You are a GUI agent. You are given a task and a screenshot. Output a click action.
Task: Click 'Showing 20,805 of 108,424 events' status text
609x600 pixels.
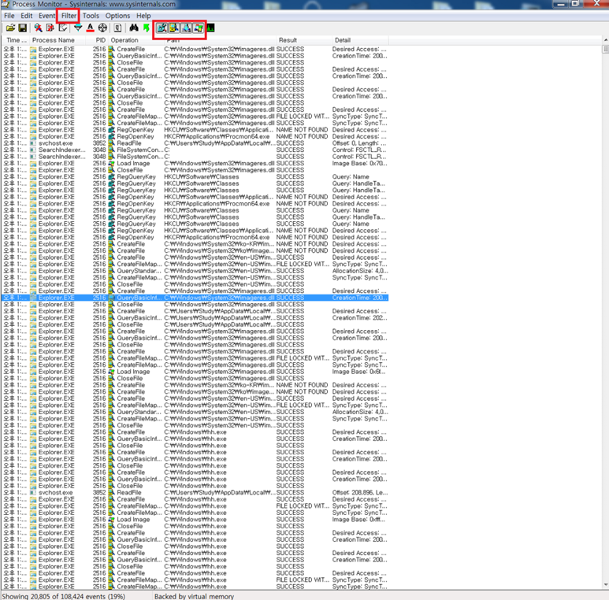pyautogui.click(x=63, y=596)
